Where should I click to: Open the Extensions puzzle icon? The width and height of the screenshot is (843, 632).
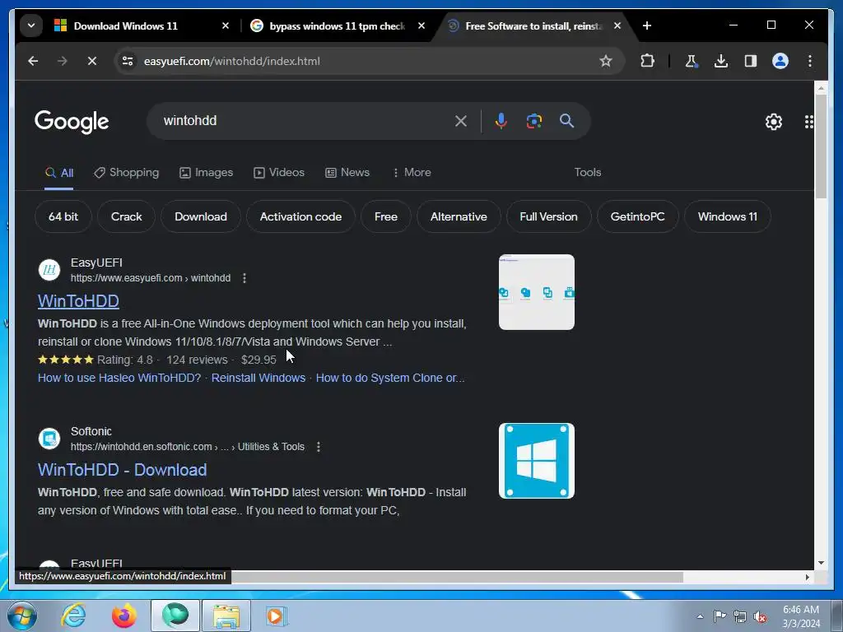click(647, 61)
